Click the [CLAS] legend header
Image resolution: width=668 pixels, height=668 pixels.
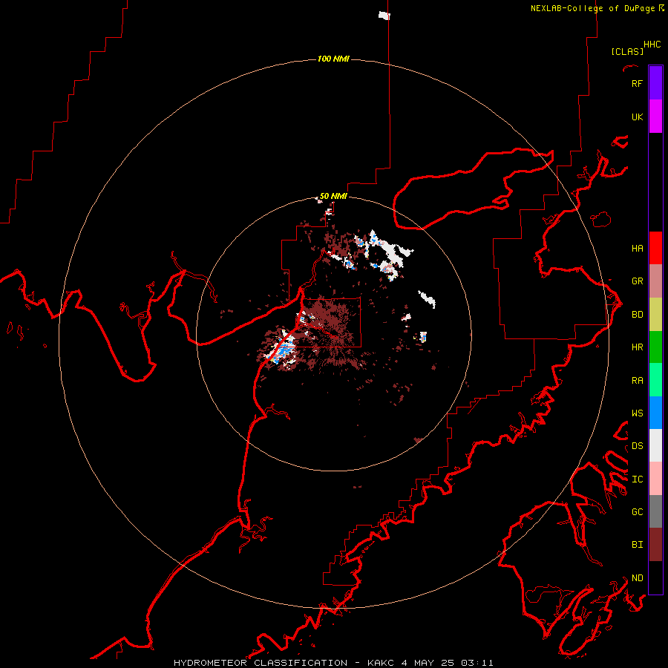626,51
